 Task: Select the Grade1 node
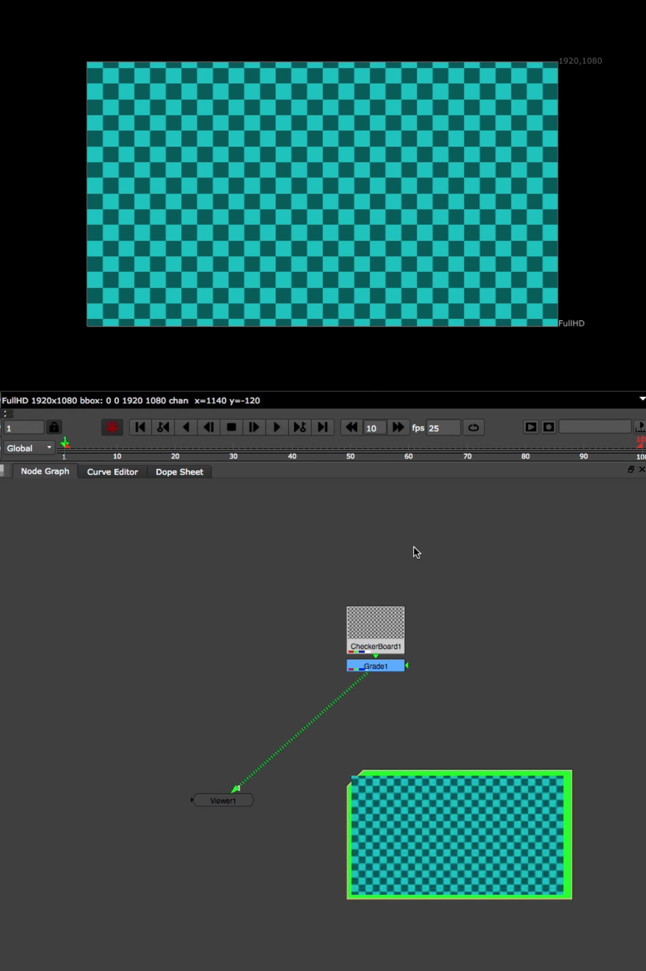tap(376, 666)
